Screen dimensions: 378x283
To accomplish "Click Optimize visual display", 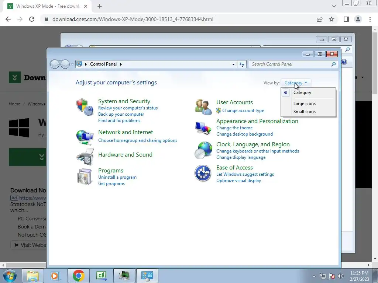I will (239, 181).
